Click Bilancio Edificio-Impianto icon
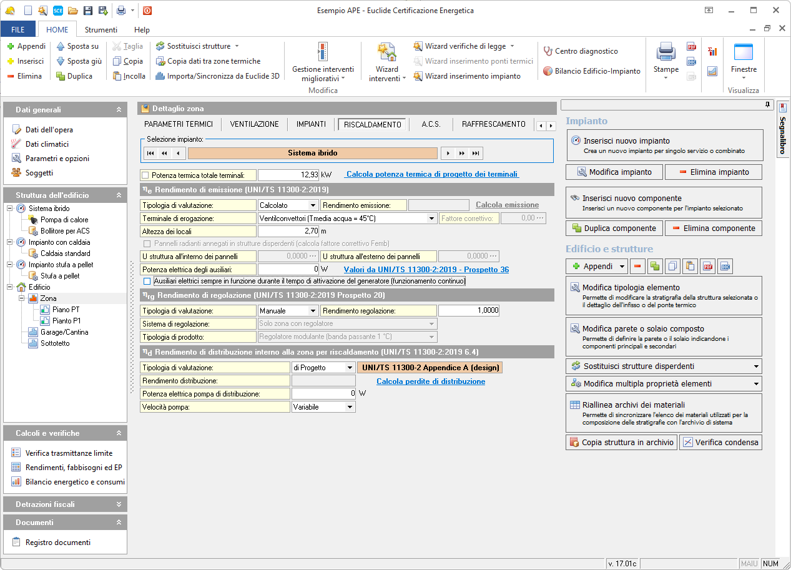The width and height of the screenshot is (791, 570). [548, 71]
